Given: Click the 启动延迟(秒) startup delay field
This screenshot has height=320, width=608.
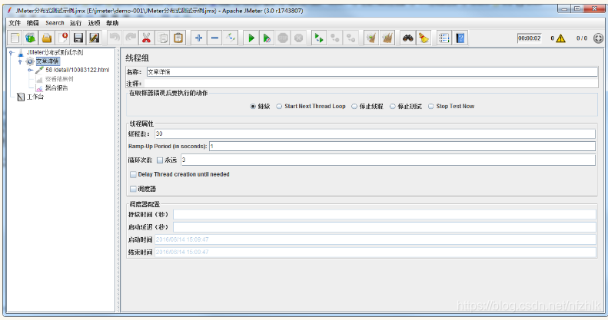Looking at the screenshot, I should [x=384, y=227].
